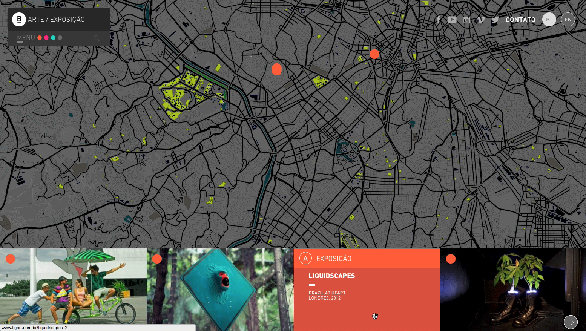Open the Facebook page icon
Viewport: 586px width, 331px height.
(438, 20)
